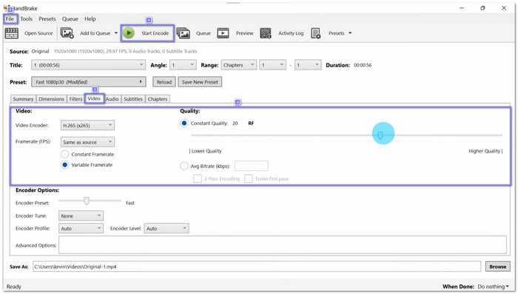
Task: Open the Range Chapters dropdown
Action: pos(239,65)
